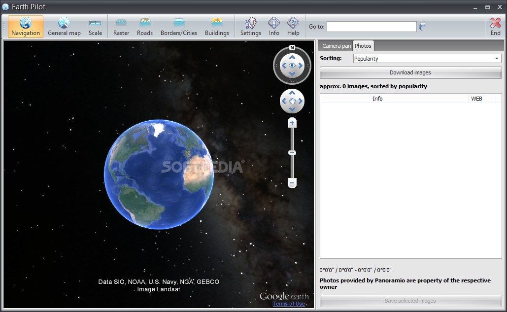Viewport: 507px width, 312px height.
Task: Click the Scale ruler icon
Action: click(x=95, y=23)
